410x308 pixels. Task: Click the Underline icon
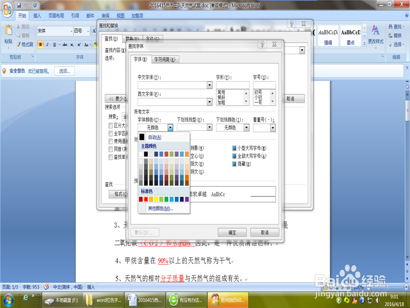click(x=54, y=44)
